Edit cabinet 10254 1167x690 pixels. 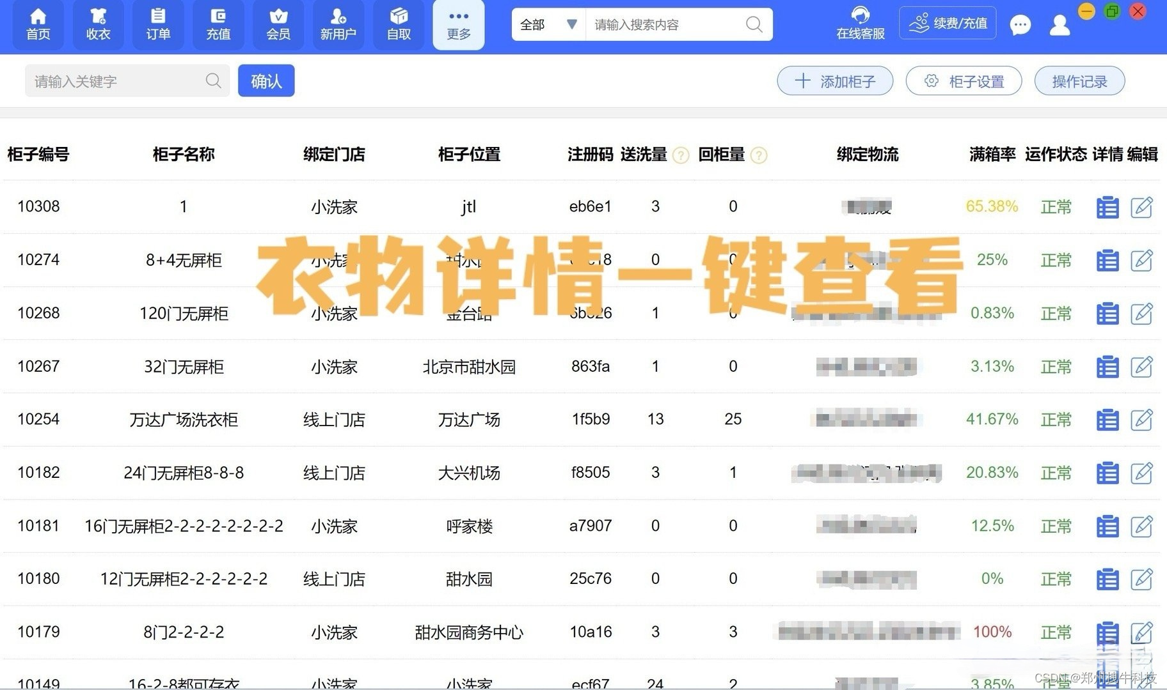click(1142, 420)
